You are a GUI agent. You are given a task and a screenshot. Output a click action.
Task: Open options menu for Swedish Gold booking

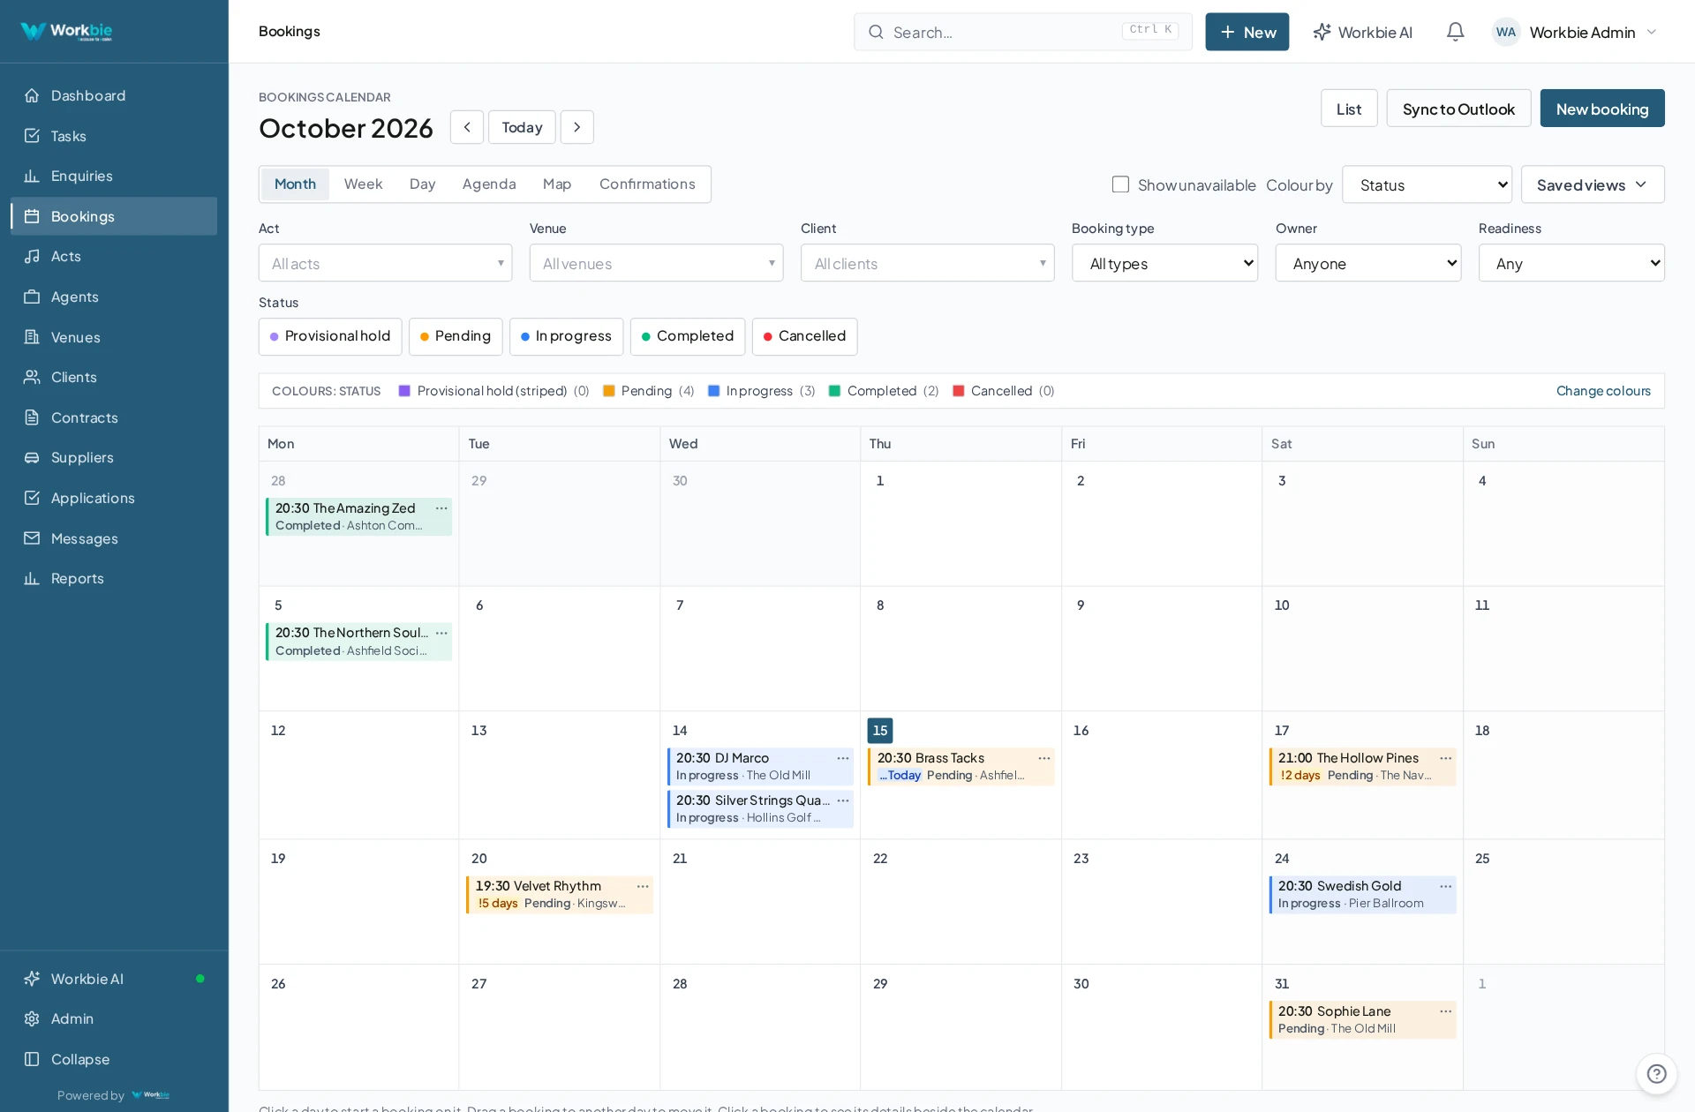[1446, 886]
